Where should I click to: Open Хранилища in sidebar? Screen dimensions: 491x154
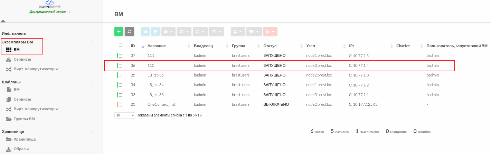tap(21, 139)
